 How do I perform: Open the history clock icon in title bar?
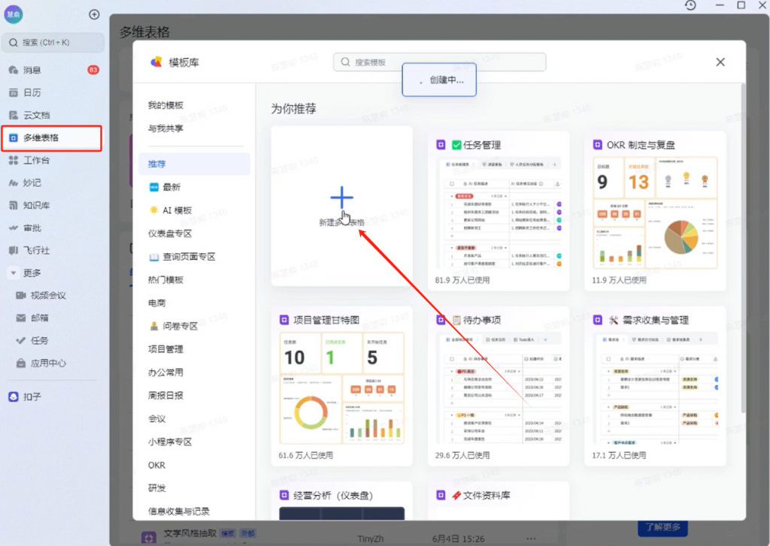coord(690,5)
